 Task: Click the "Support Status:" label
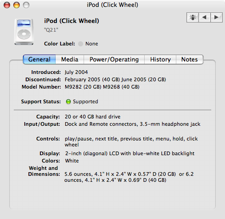(41, 101)
